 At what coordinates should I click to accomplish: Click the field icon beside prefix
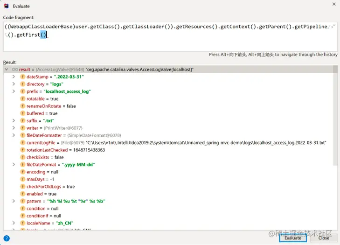pyautogui.click(x=22, y=91)
